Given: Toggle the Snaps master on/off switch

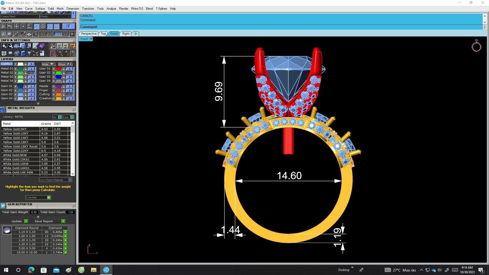Looking at the screenshot, I should click(69, 26).
